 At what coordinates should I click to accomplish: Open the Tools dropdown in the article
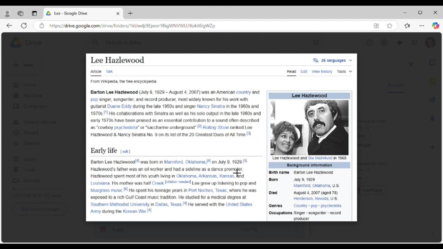[344, 72]
